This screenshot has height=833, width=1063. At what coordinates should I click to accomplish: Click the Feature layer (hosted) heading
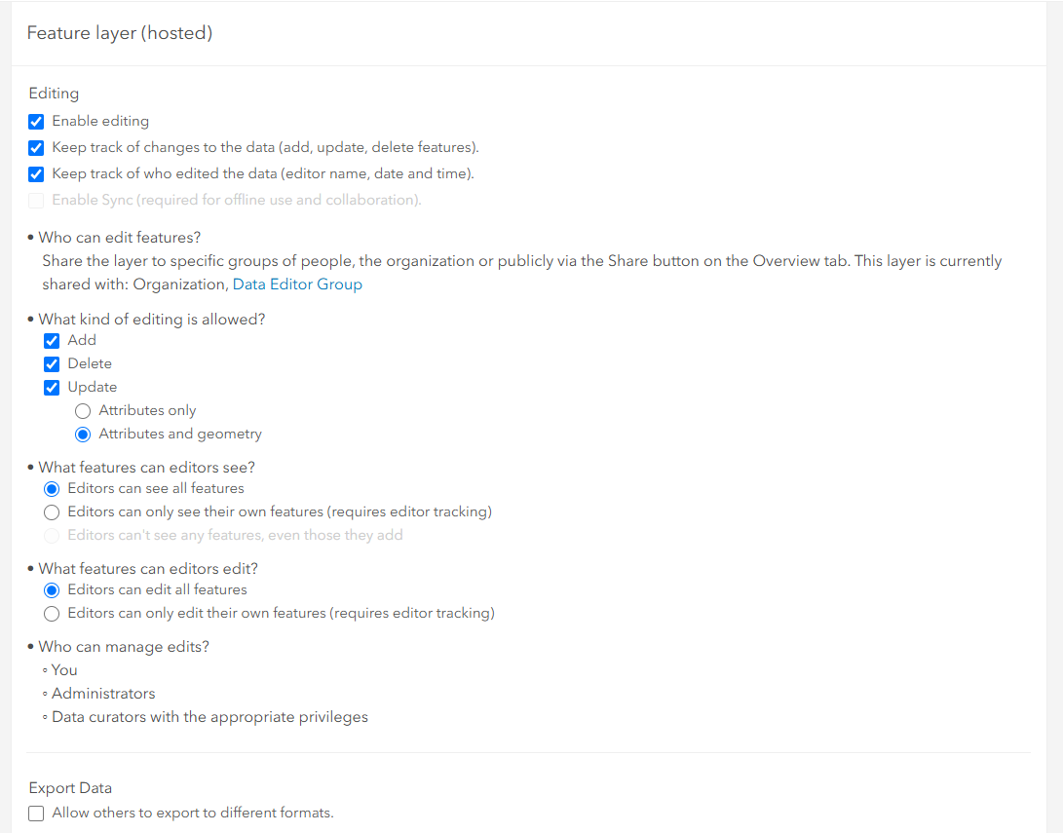coord(120,33)
